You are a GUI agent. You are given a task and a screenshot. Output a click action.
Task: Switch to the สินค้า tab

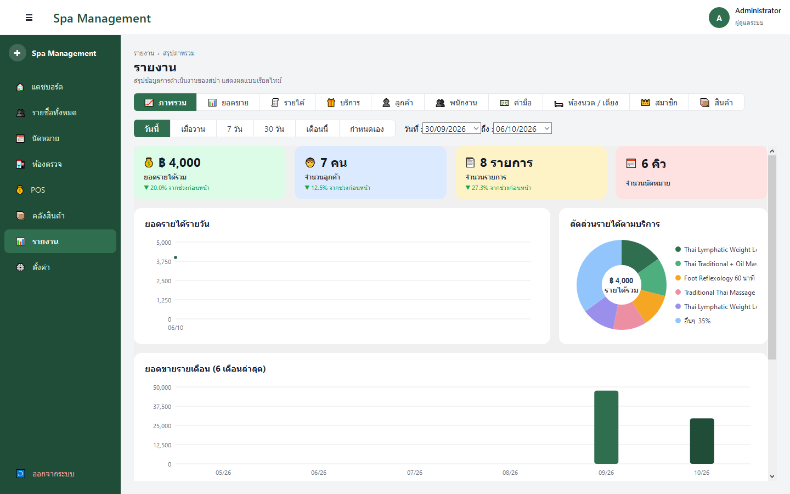point(716,103)
